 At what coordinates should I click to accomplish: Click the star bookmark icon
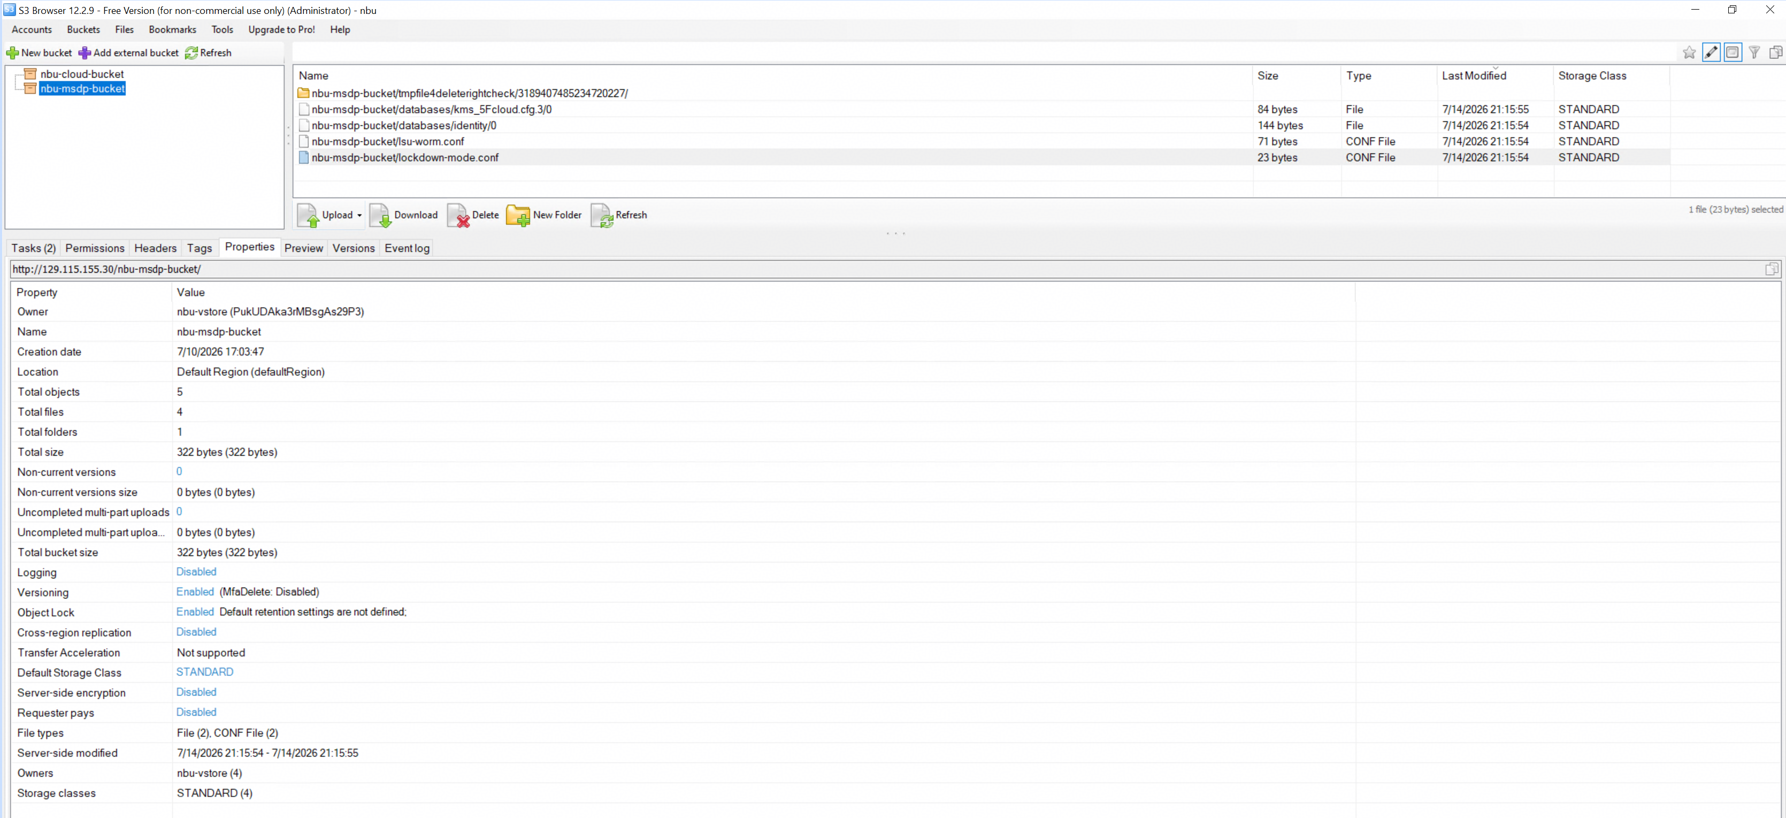(1689, 52)
